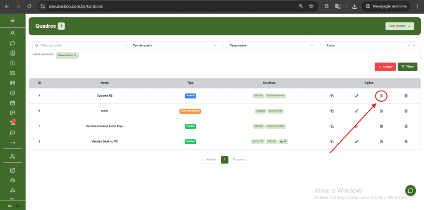The image size is (424, 210).
Task: Click the trash icon for teste row
Action: 381,111
